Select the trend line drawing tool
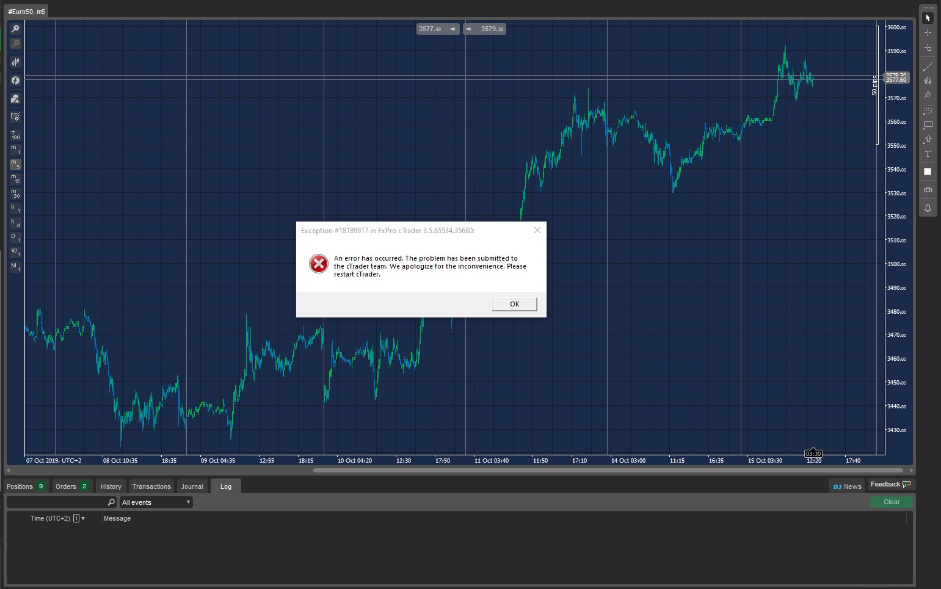The height and width of the screenshot is (589, 941). [x=928, y=66]
